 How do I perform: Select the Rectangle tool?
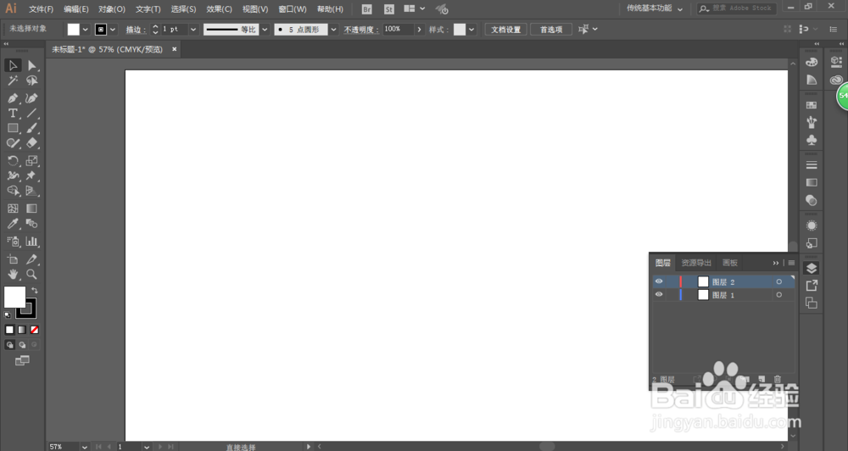(13, 128)
